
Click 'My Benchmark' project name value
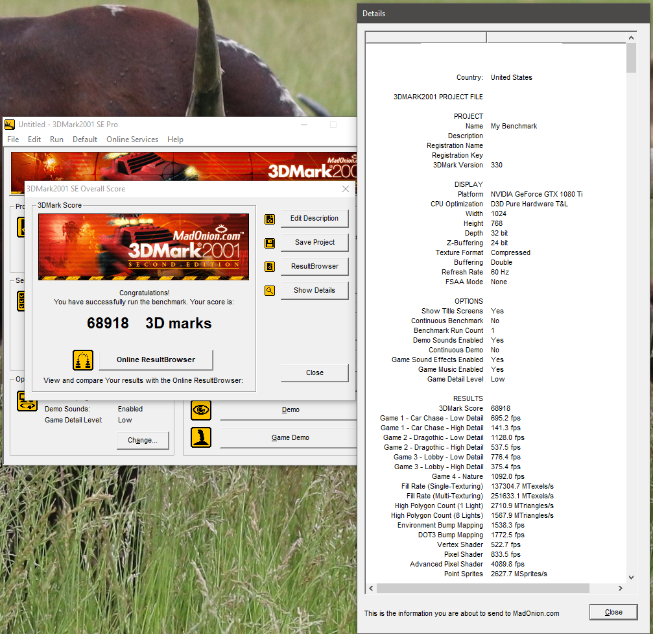514,126
